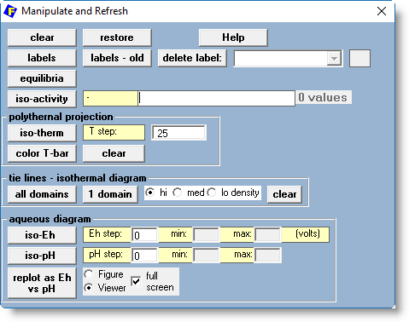409x322 pixels.
Task: Select the hi density radio button
Action: tap(150, 193)
